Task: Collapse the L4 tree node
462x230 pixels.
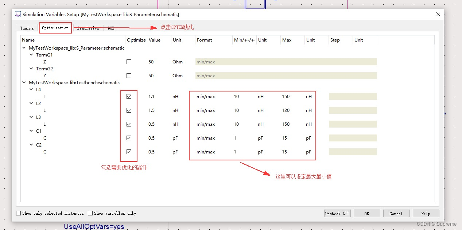Action: (31, 90)
